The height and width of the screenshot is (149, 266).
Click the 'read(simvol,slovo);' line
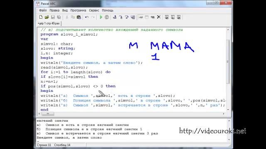point(64,67)
